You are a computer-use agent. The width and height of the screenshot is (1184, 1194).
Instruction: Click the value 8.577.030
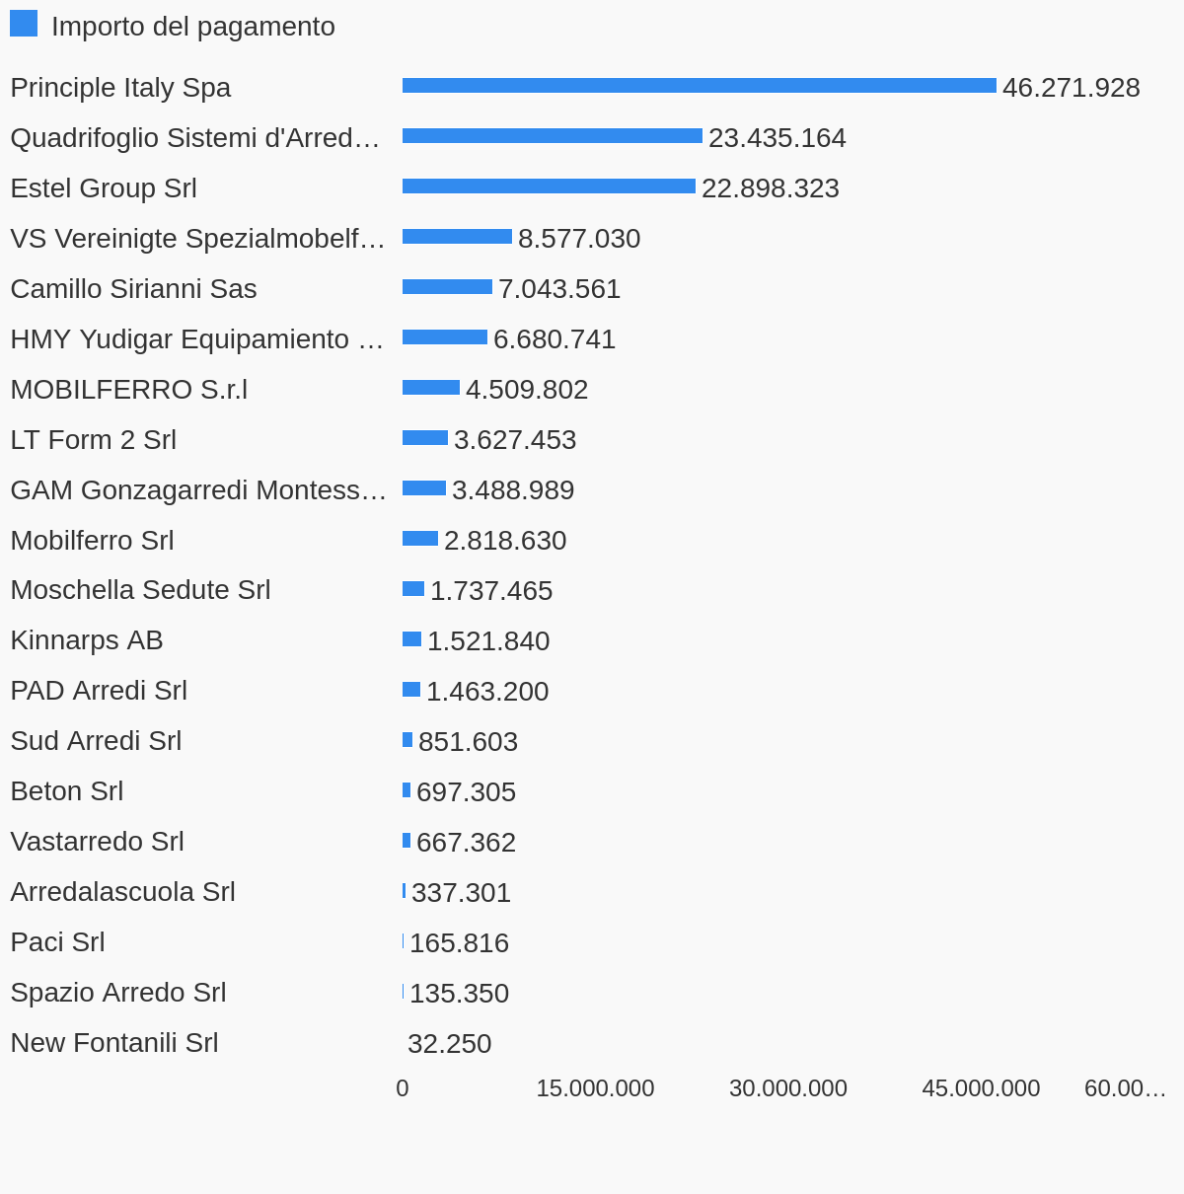click(579, 239)
